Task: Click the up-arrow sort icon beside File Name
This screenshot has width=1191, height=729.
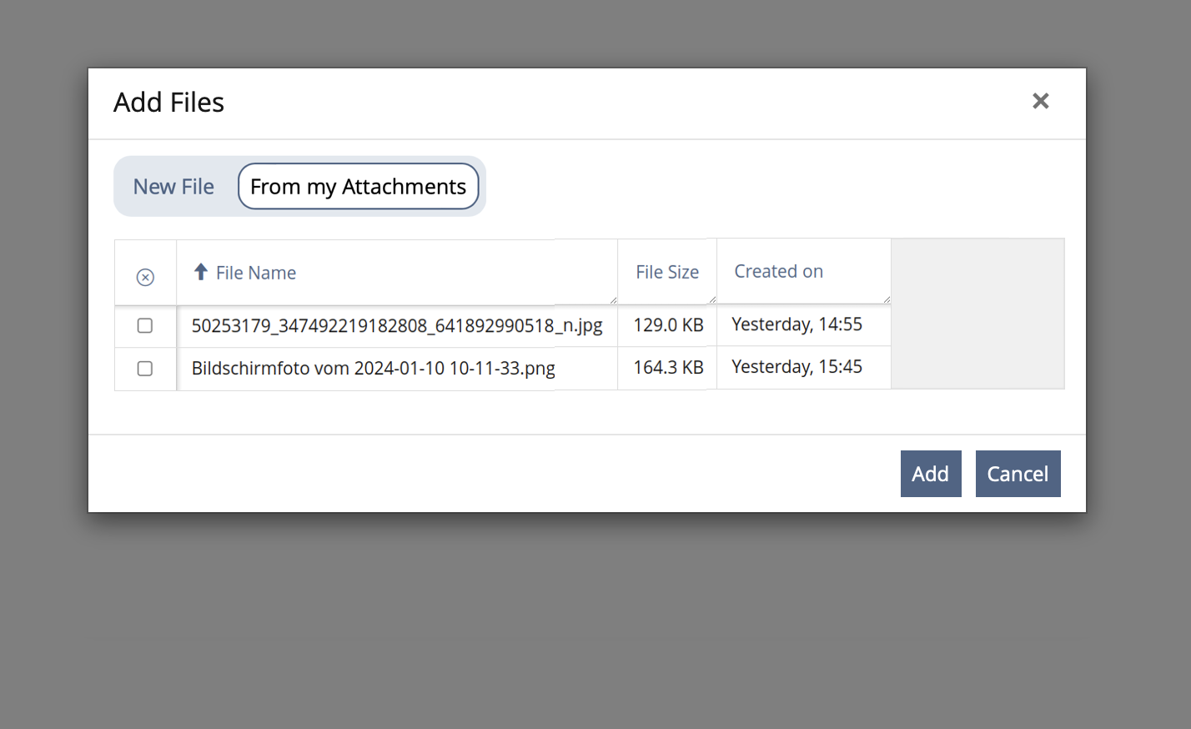Action: click(x=200, y=272)
